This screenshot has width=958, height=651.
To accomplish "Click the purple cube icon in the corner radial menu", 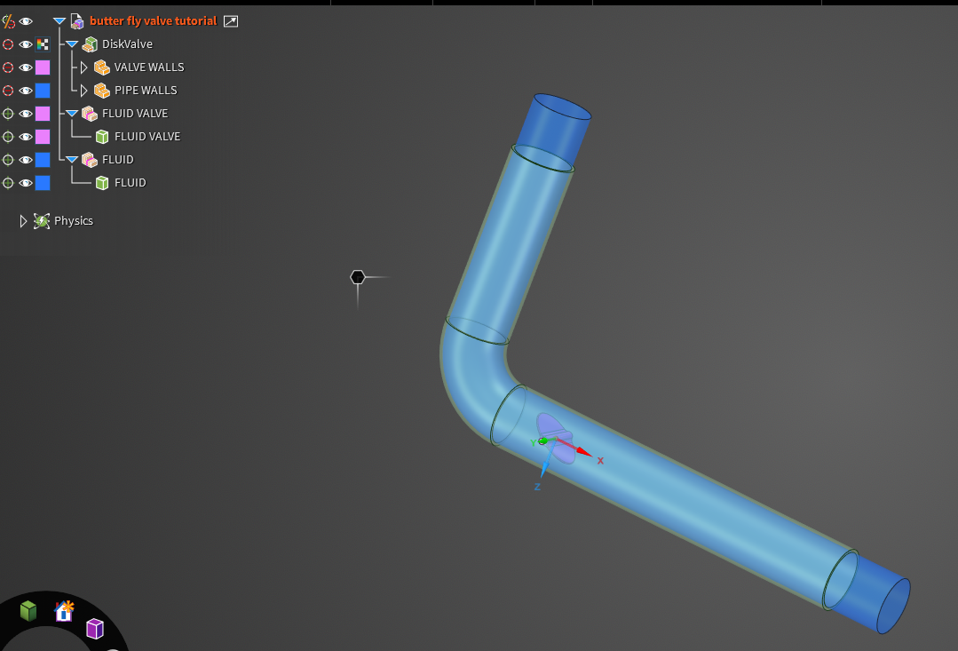I will (95, 629).
